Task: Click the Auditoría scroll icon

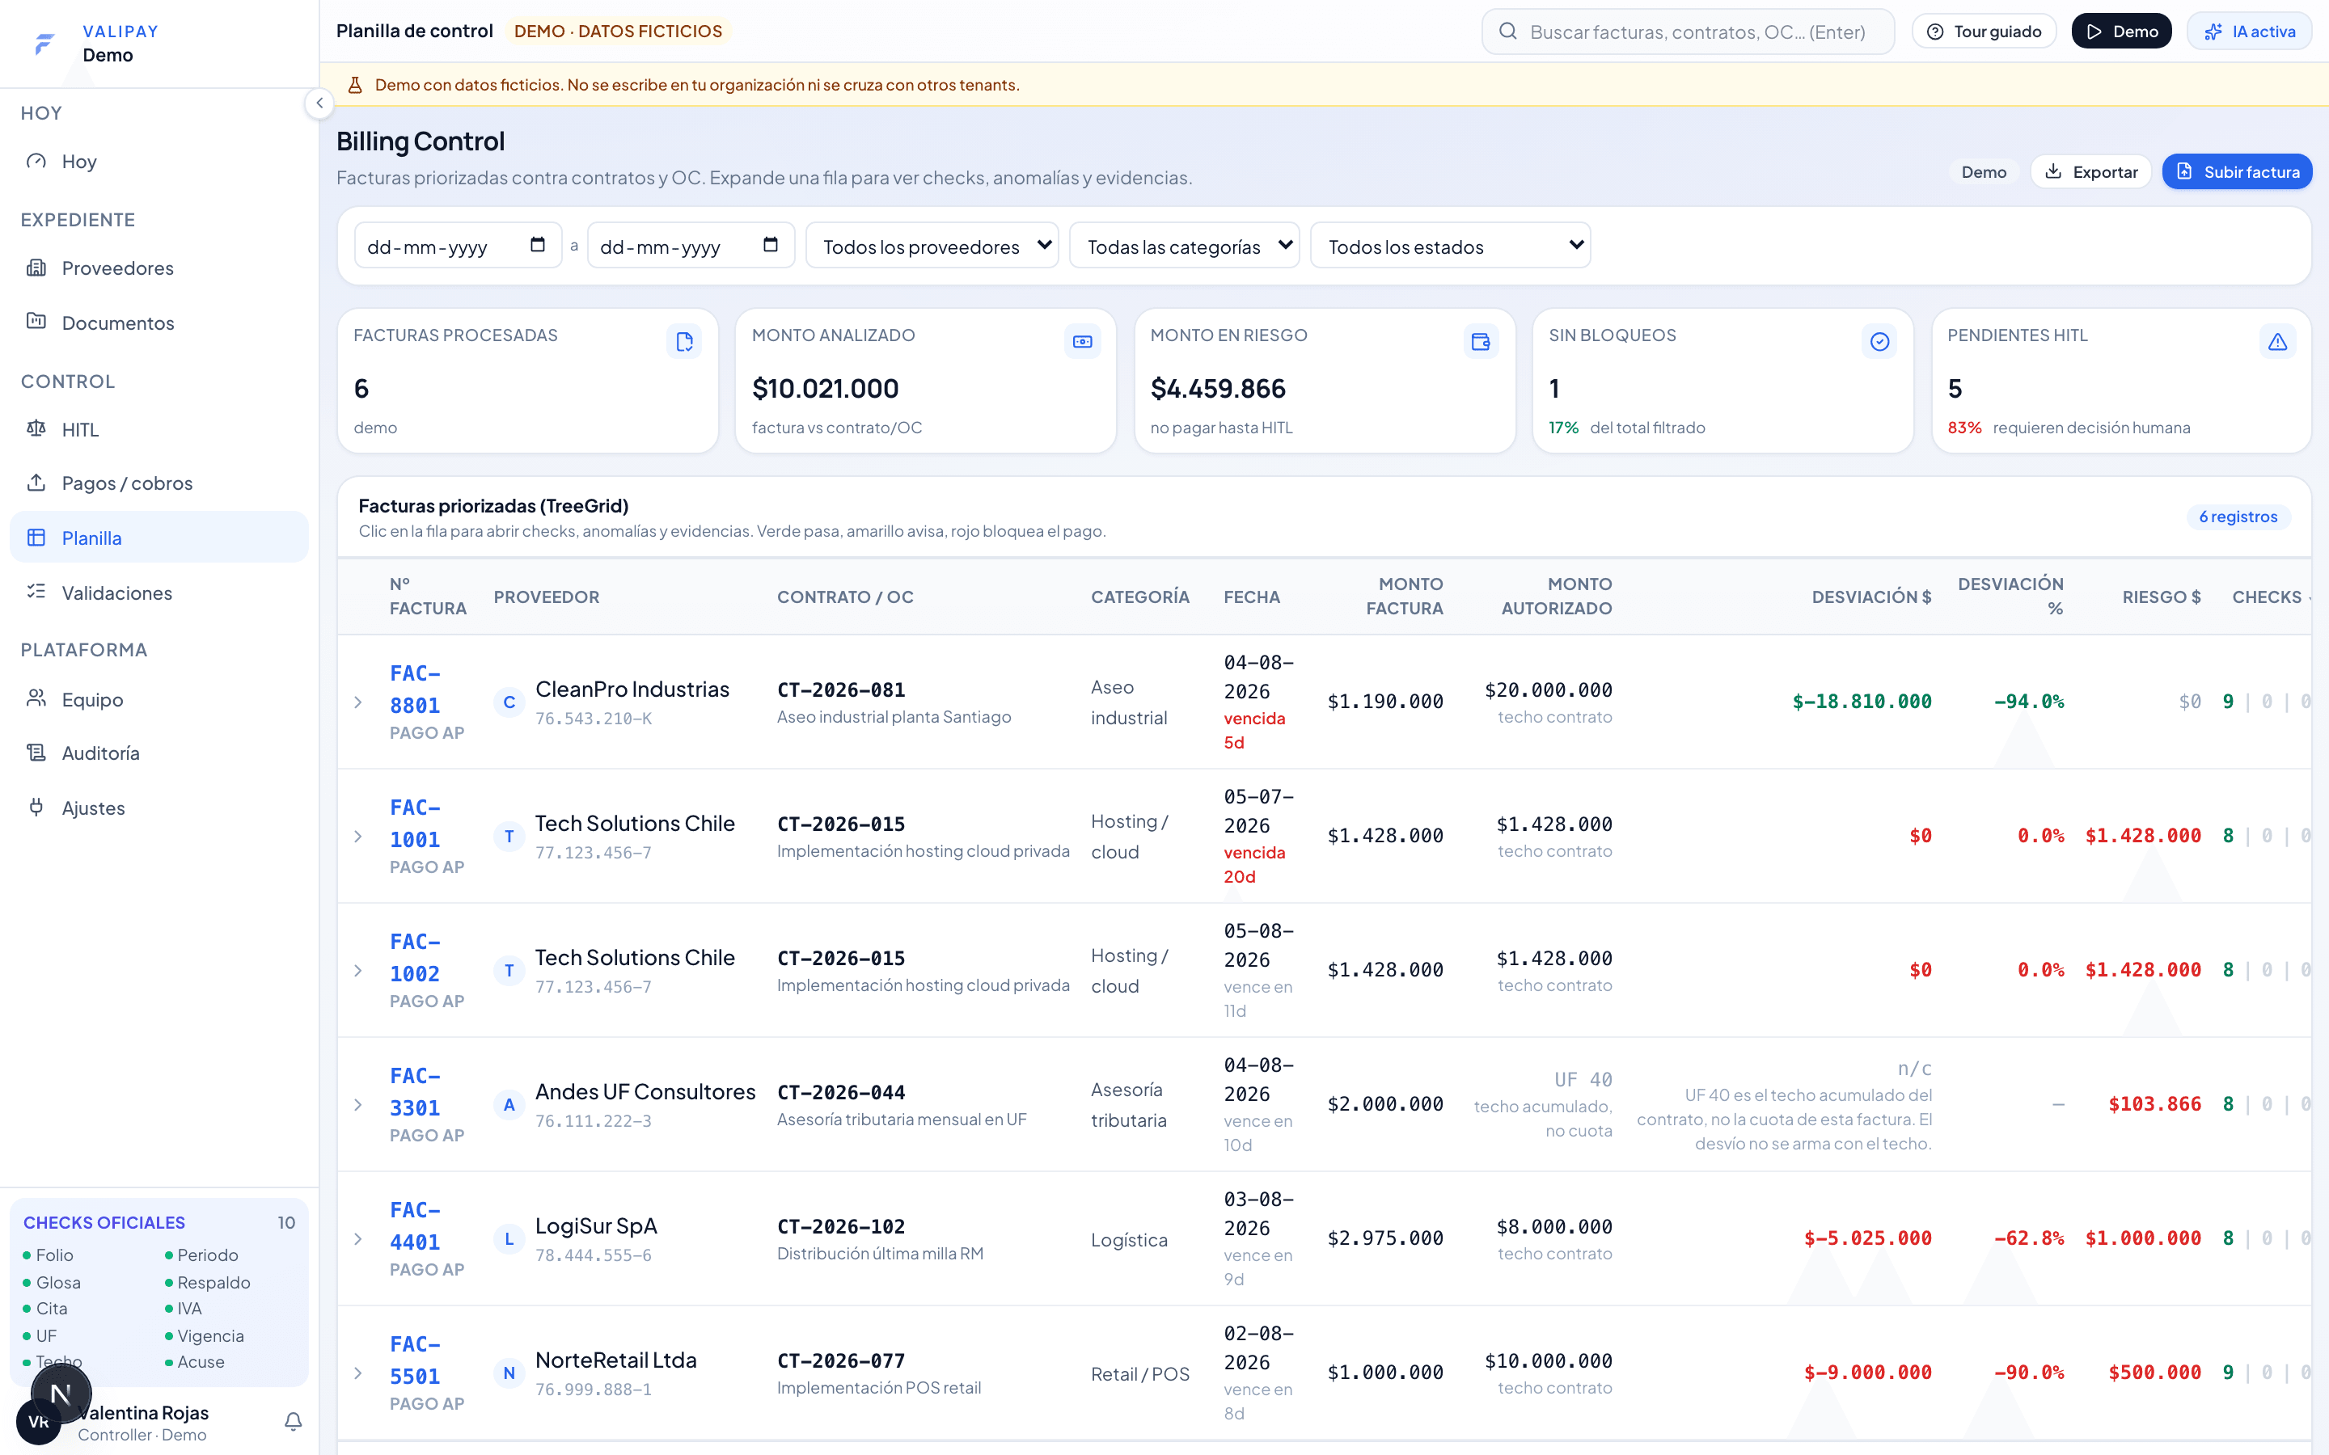Action: point(36,753)
